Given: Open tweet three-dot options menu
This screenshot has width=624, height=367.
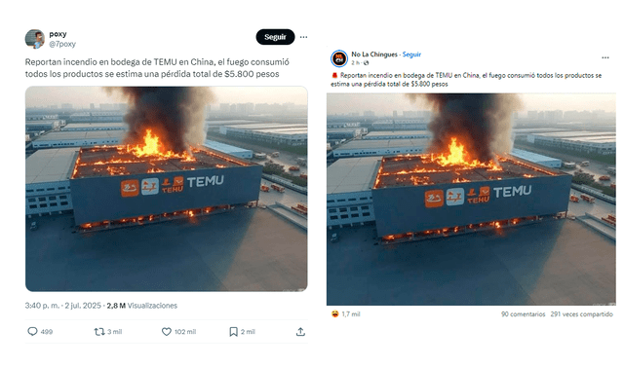Looking at the screenshot, I should coord(303,37).
